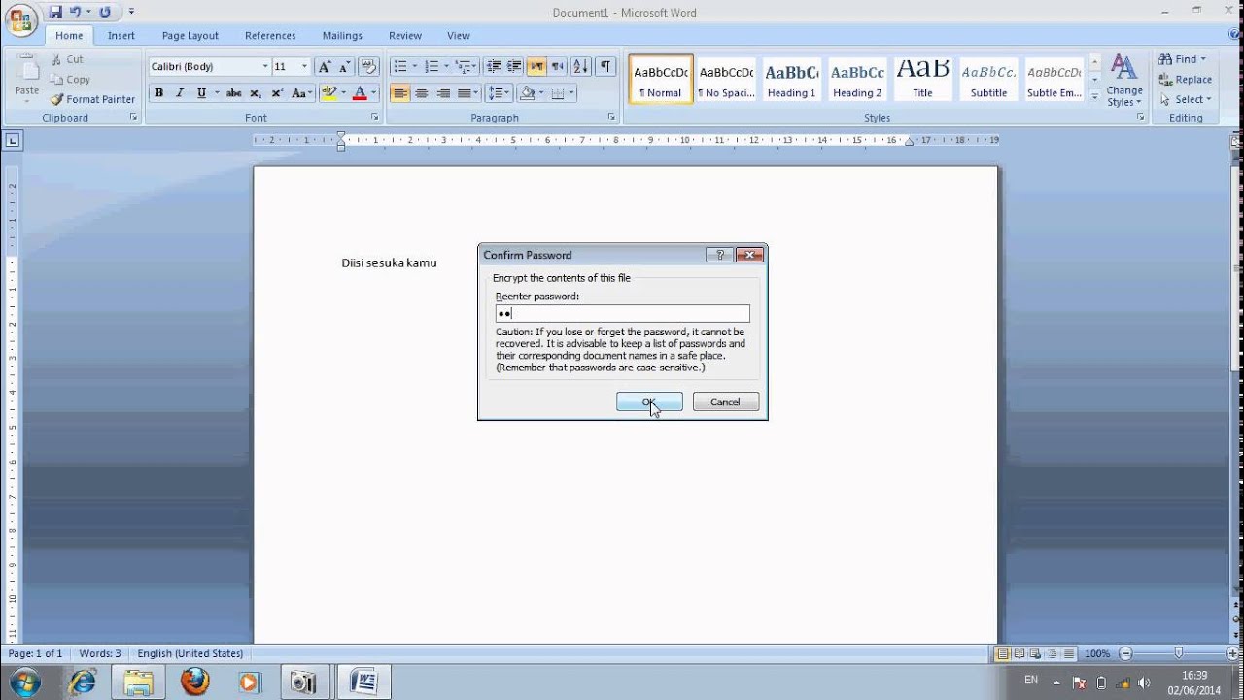Cancel the Confirm Password dialog
The height and width of the screenshot is (700, 1244).
click(x=725, y=402)
